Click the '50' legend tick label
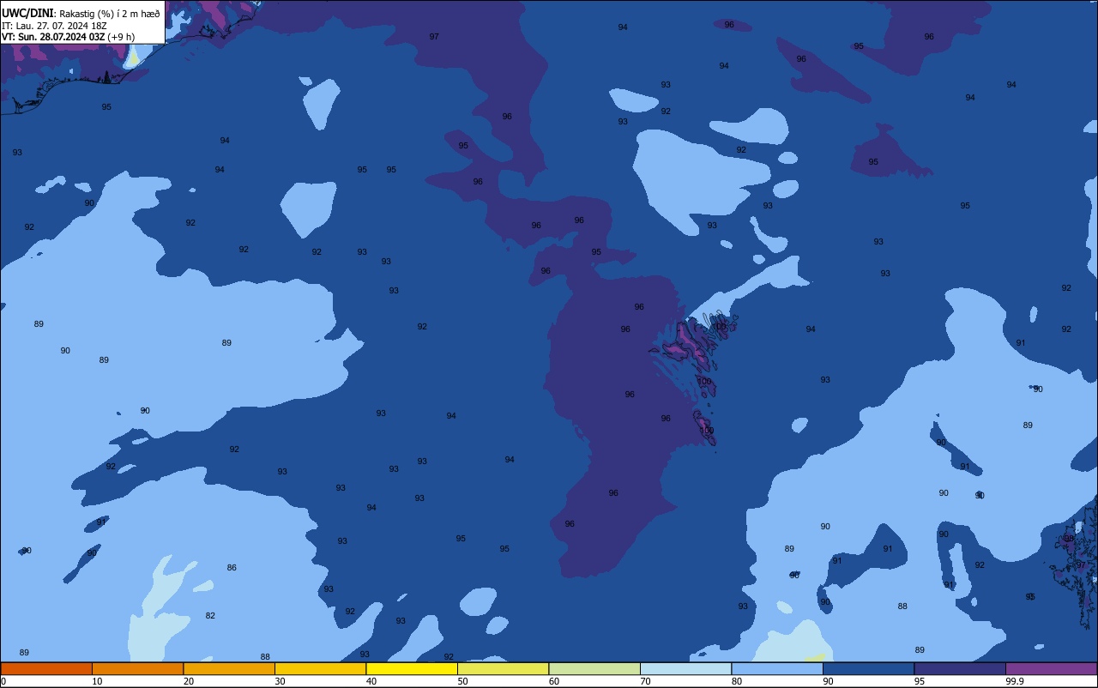Screen dimensions: 1098x688 point(462,681)
